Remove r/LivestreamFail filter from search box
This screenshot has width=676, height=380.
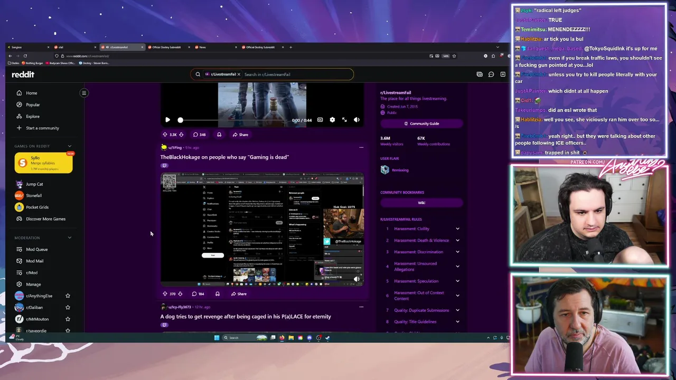pyautogui.click(x=239, y=74)
